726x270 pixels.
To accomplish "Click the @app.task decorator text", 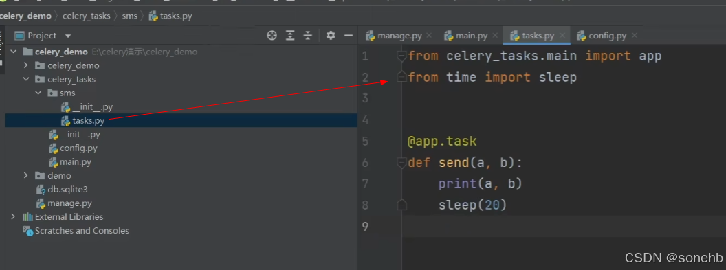I will (442, 141).
